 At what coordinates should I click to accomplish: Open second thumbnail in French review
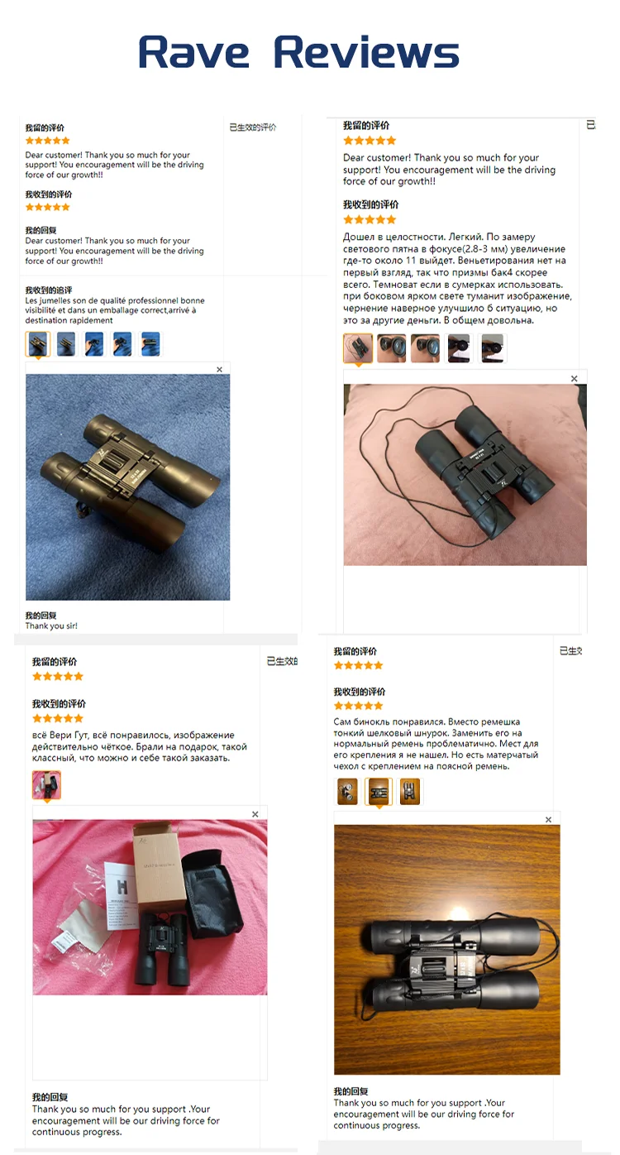pos(66,344)
